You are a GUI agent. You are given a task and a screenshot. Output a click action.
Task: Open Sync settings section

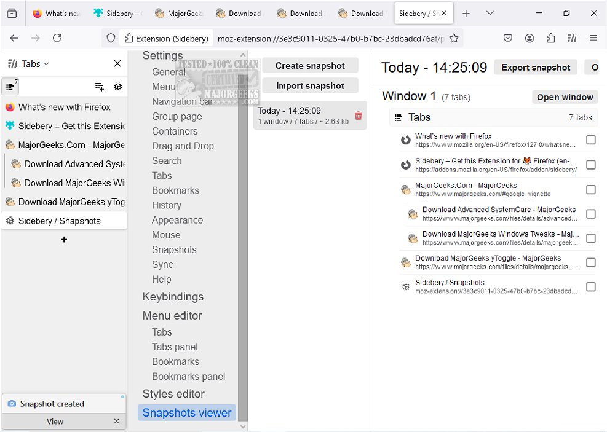coord(162,264)
